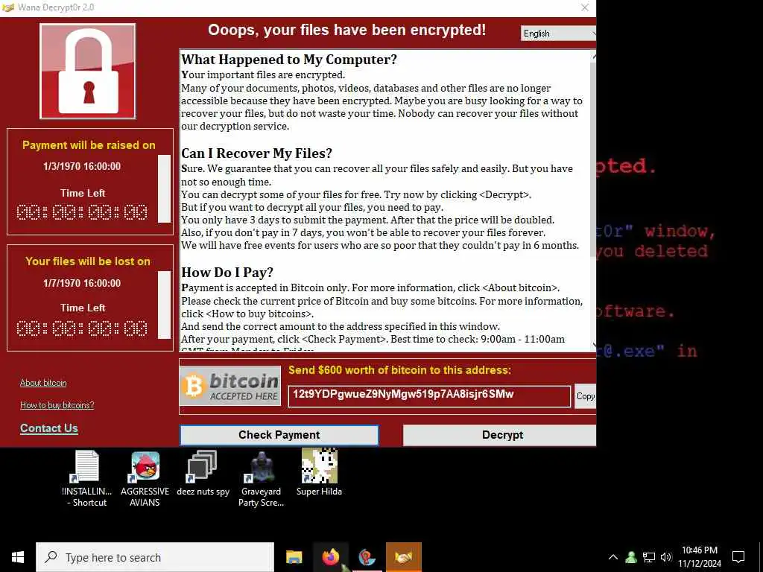Open the Windows Start menu
The width and height of the screenshot is (763, 572).
point(18,557)
